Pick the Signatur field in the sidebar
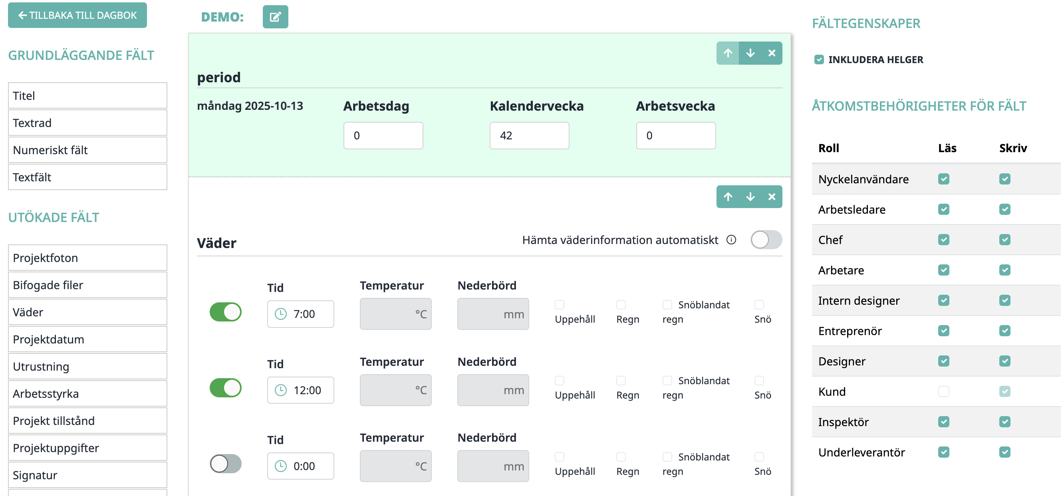Screen dimensions: 1064x496 click(87, 475)
